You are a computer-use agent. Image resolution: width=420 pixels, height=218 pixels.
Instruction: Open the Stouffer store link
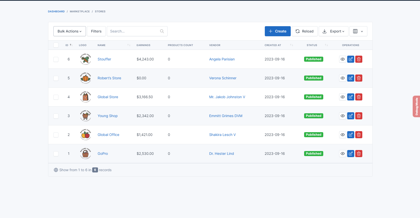(104, 59)
